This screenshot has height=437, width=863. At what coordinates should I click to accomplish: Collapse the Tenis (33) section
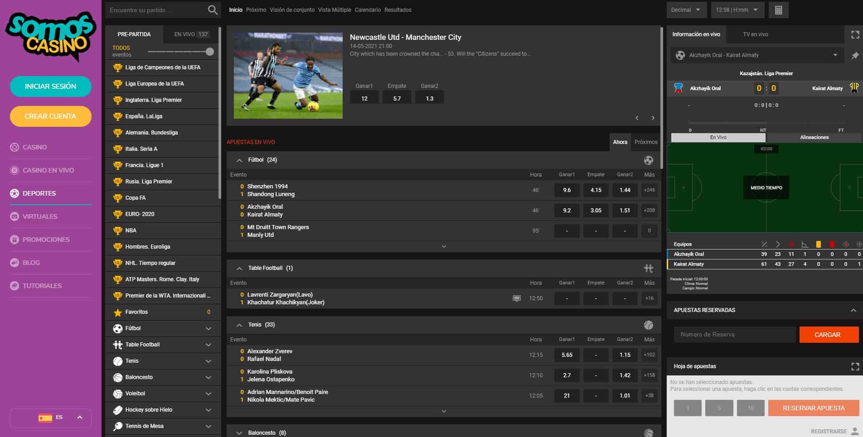[x=239, y=325]
